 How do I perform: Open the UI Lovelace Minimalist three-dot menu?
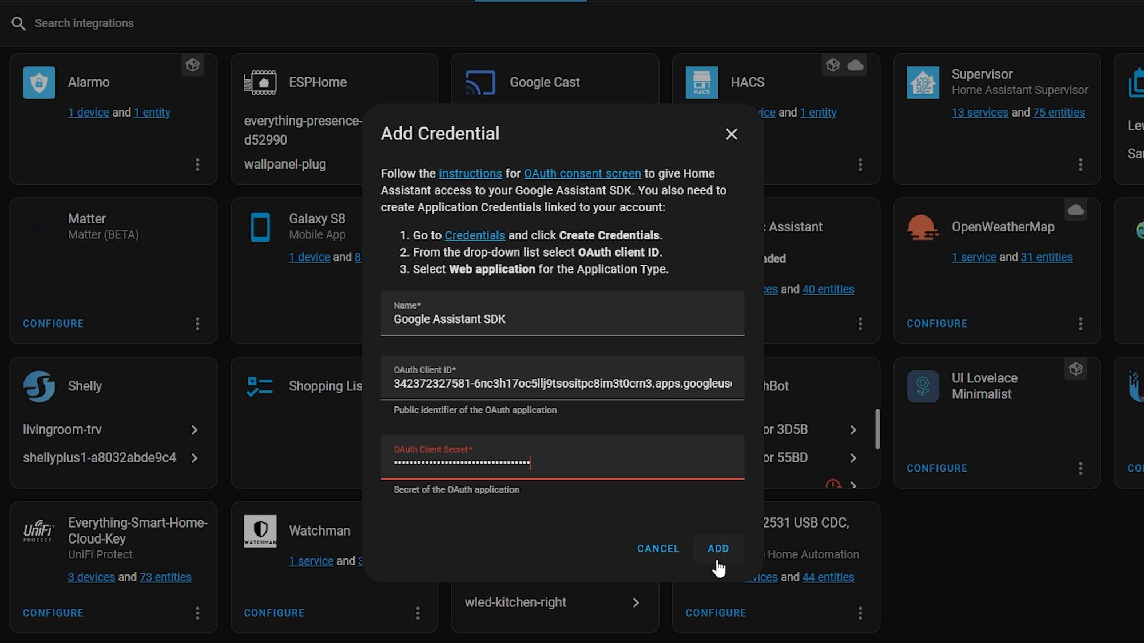click(1081, 469)
